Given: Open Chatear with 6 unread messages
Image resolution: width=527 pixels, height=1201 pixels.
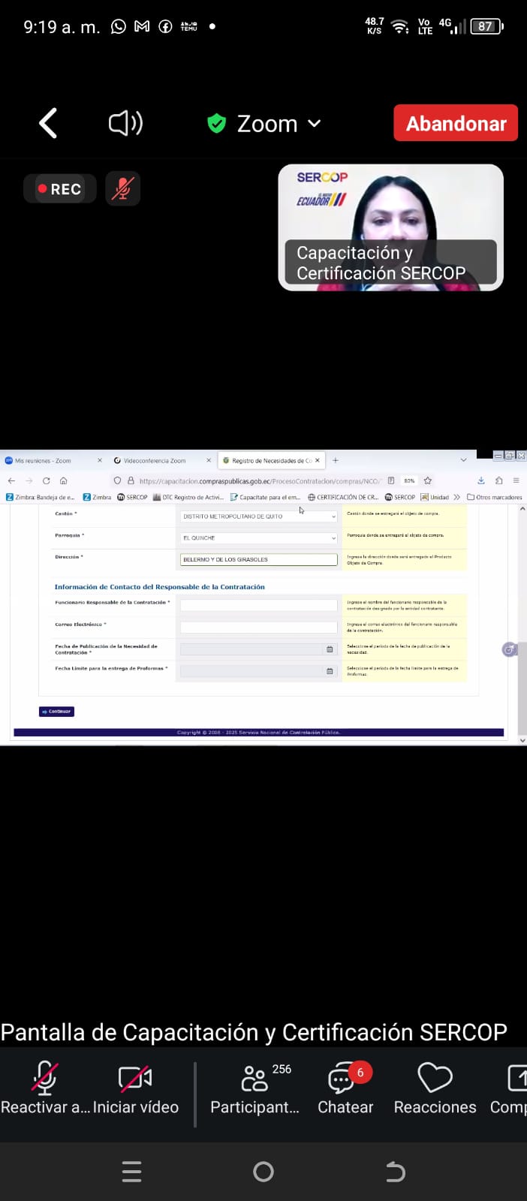Looking at the screenshot, I should coord(345,1087).
